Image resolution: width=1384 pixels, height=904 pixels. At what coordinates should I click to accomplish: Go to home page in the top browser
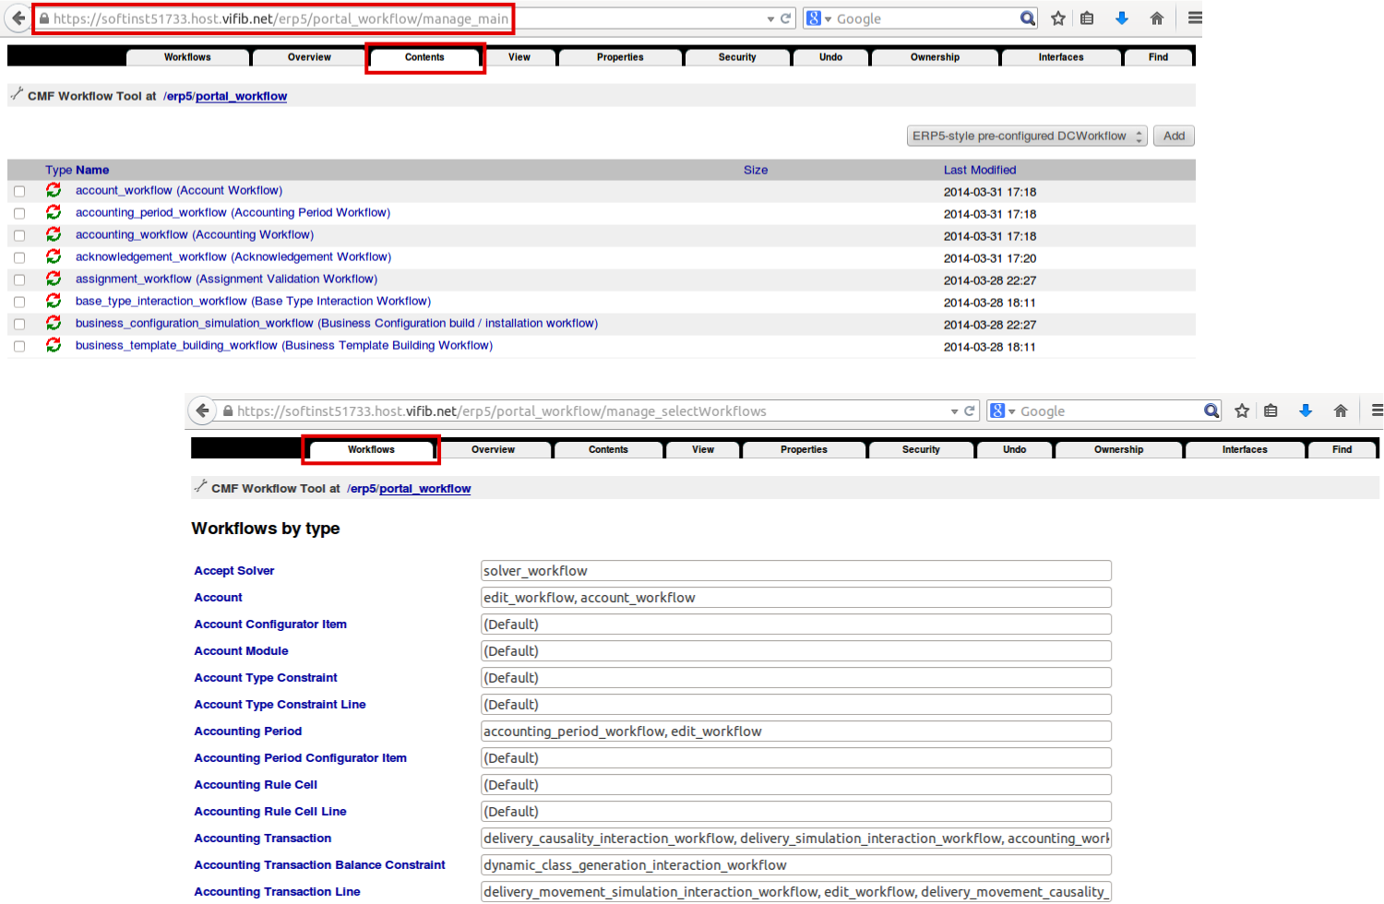click(1157, 18)
